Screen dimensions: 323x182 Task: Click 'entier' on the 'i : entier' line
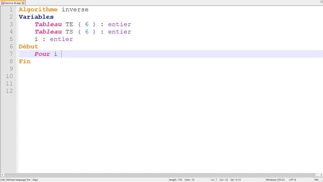point(62,39)
